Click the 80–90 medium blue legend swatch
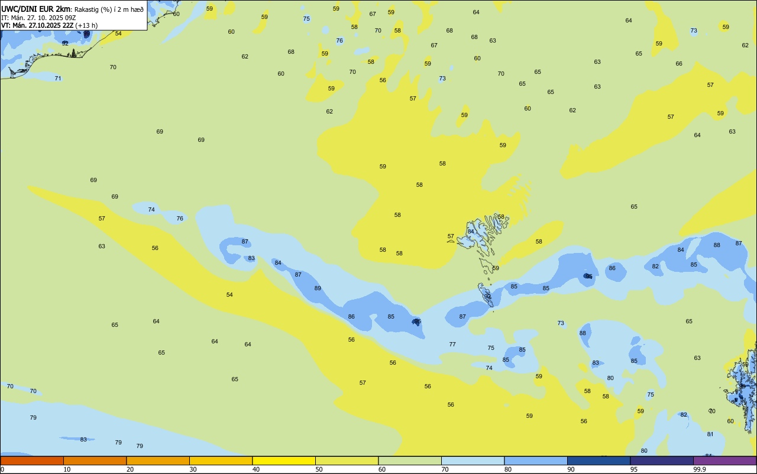Screen dimensions: 757x474 point(536,460)
